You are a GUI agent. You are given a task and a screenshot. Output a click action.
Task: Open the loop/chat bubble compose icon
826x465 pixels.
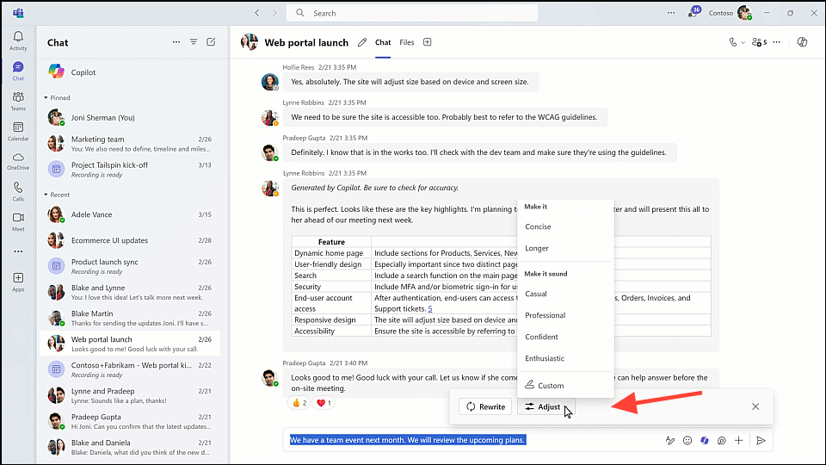pyautogui.click(x=722, y=440)
